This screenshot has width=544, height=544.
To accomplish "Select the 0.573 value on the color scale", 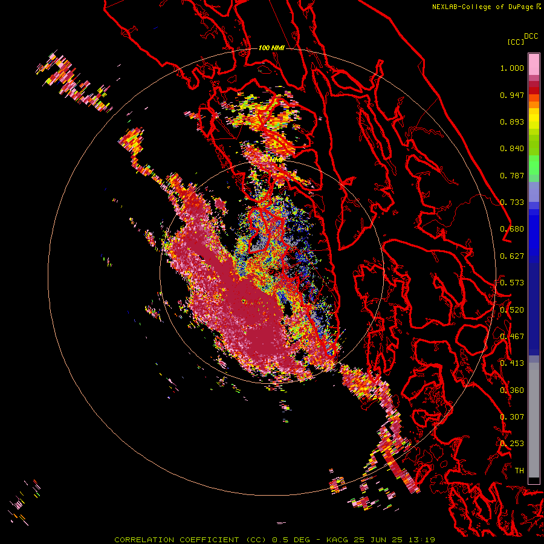I will coord(512,283).
